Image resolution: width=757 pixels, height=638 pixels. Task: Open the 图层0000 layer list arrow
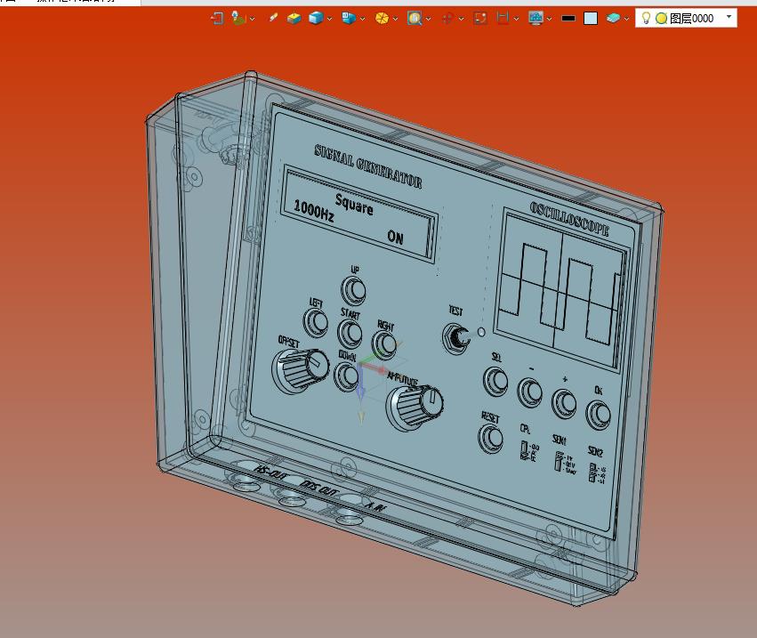click(729, 17)
